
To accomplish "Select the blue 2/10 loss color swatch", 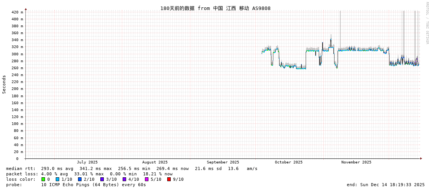I will tap(80, 179).
